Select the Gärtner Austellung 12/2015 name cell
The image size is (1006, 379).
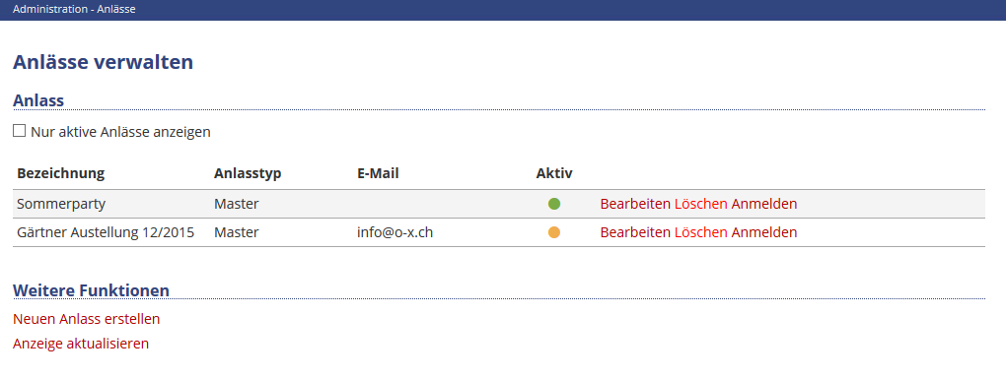click(x=106, y=232)
